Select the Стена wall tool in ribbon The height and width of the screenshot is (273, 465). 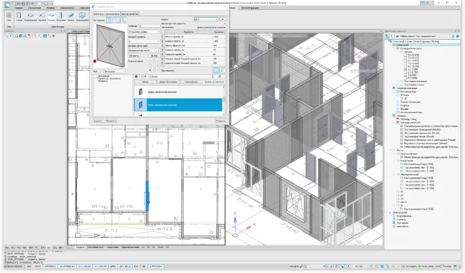point(18,15)
